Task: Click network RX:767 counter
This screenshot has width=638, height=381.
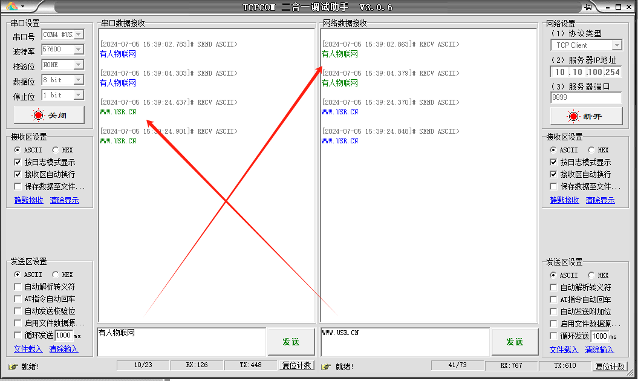Action: [x=511, y=365]
